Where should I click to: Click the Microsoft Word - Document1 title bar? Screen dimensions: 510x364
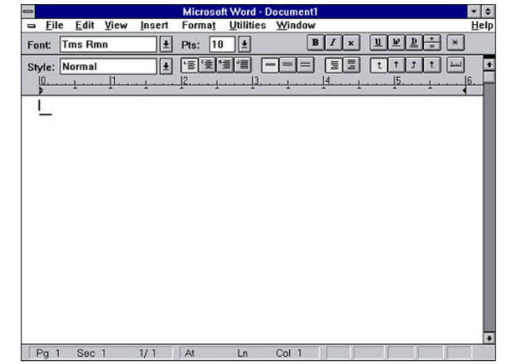click(249, 12)
